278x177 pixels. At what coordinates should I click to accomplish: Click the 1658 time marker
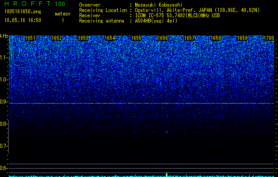click(216, 38)
